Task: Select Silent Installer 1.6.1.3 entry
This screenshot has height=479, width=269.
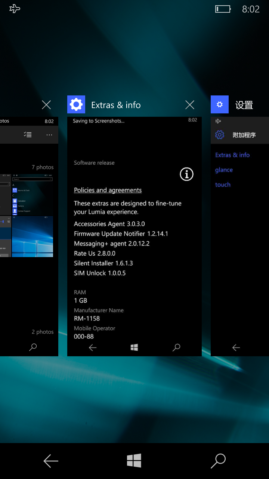Action: pos(103,263)
